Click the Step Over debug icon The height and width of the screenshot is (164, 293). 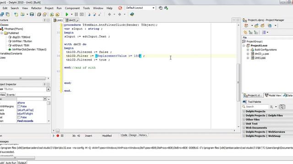coord(95,14)
